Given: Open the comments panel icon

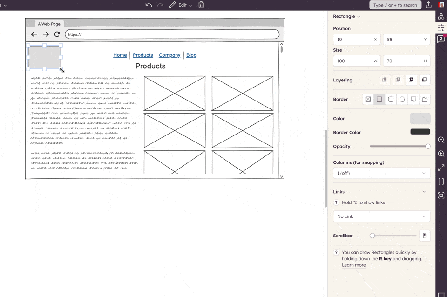Looking at the screenshot, I should [441, 39].
